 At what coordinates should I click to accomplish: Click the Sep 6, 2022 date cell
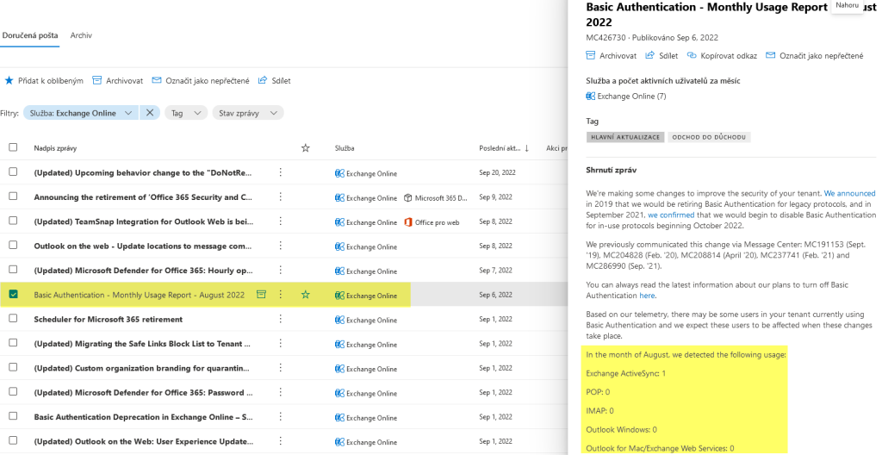pyautogui.click(x=495, y=295)
